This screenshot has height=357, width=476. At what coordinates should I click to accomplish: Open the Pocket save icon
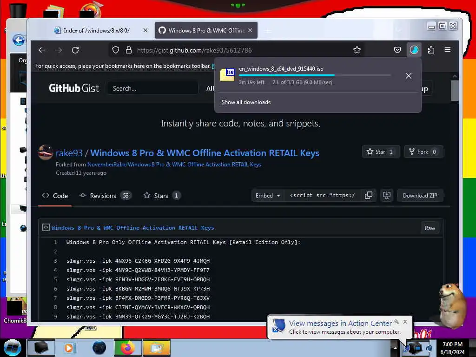point(397,50)
